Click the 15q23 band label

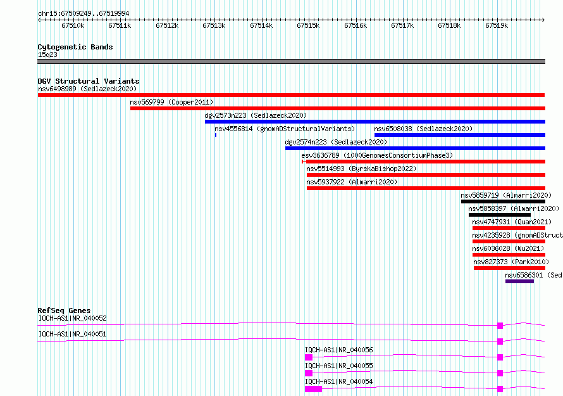tap(47, 54)
